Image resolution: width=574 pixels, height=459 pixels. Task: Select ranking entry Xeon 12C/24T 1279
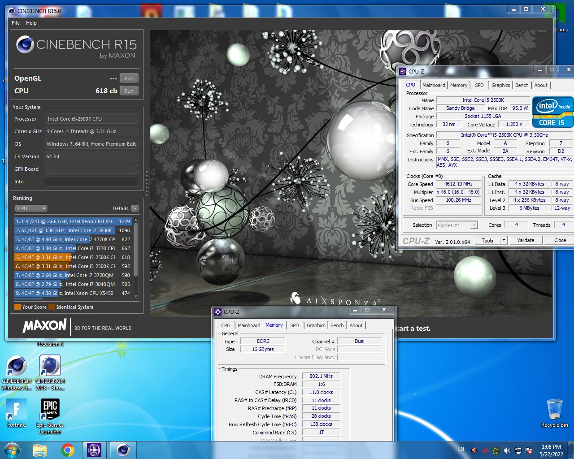click(73, 221)
